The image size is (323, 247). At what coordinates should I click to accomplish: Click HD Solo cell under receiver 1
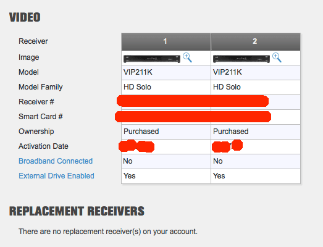coord(166,87)
